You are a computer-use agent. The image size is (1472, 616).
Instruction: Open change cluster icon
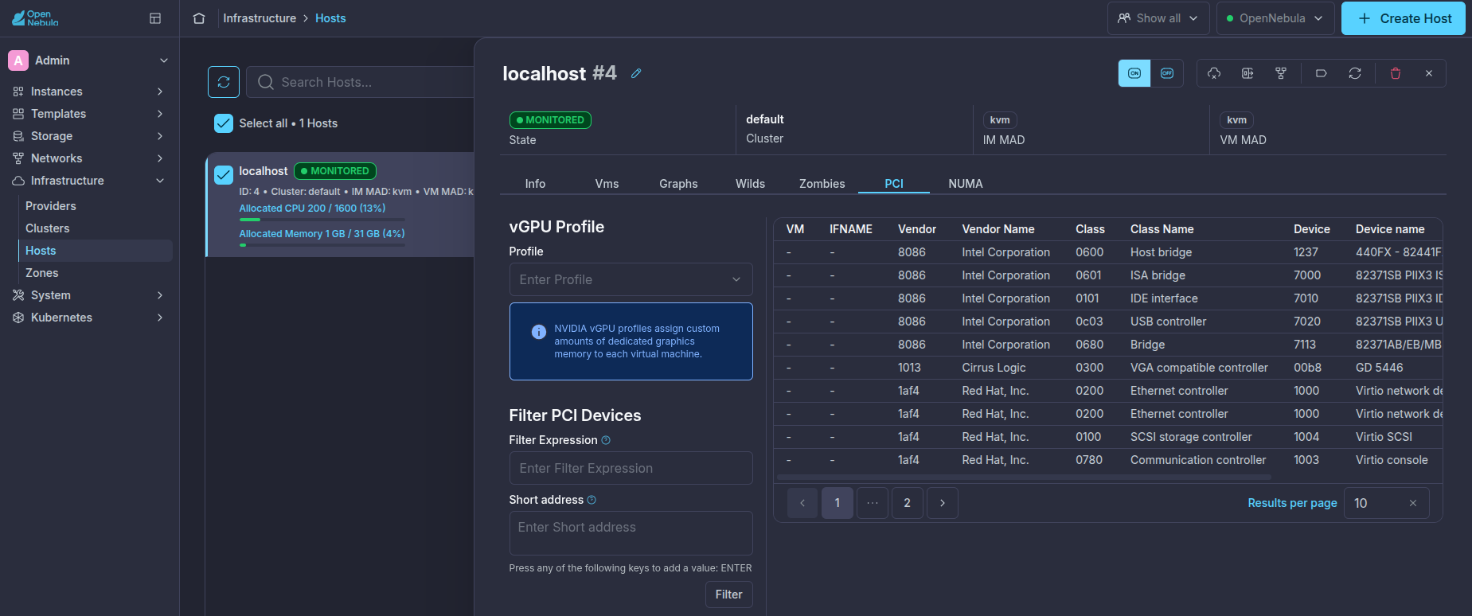(1281, 73)
